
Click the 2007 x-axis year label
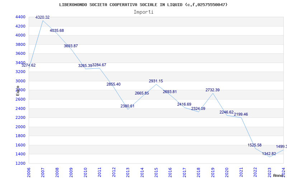tap(43, 172)
